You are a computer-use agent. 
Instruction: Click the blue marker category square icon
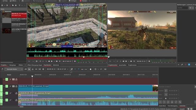pos(189,64)
